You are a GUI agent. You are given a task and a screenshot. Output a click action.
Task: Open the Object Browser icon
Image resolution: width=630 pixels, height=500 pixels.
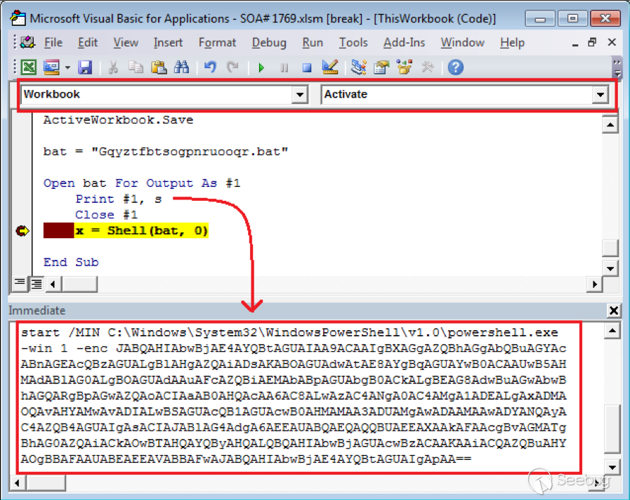pyautogui.click(x=404, y=67)
